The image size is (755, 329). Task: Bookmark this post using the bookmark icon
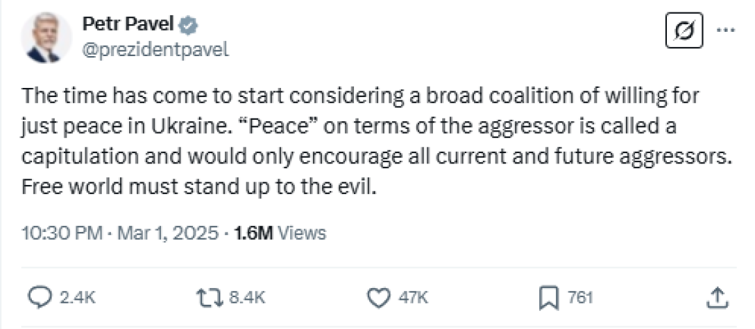(549, 297)
